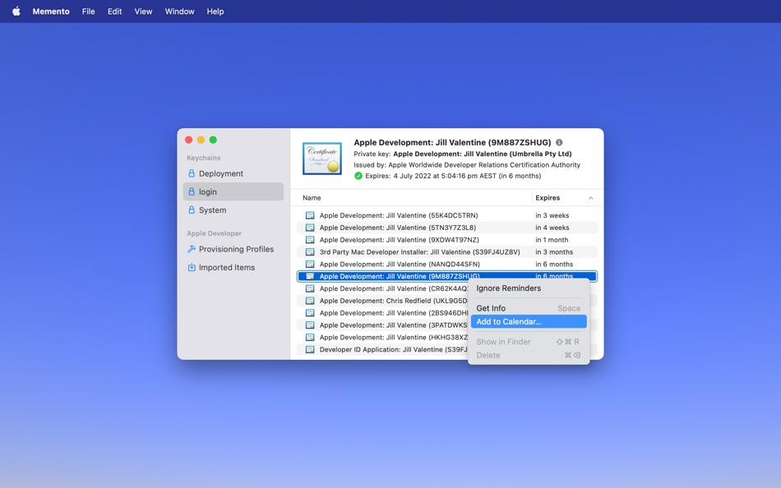Select certificate row NANQD44SFN
Screen dimensions: 781x488
(446, 265)
